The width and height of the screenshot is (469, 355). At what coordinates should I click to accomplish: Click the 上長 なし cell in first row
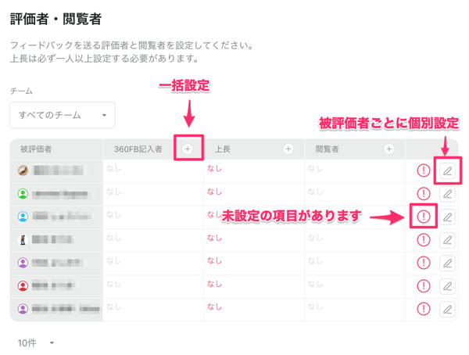(215, 168)
